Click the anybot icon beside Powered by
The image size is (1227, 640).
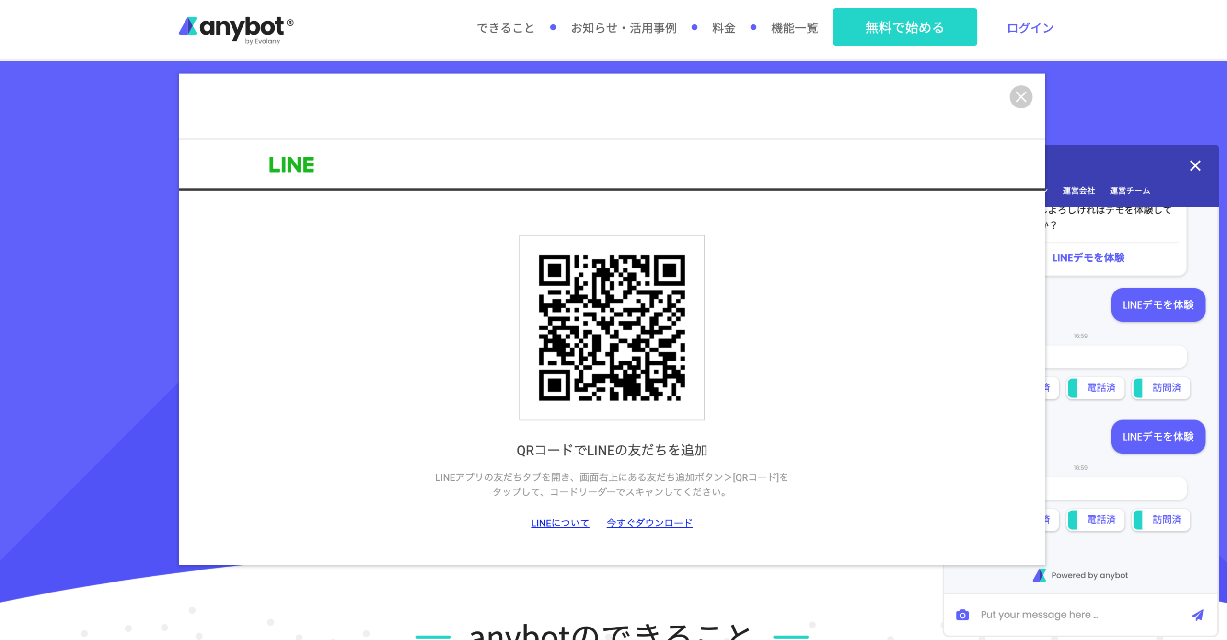(x=1040, y=575)
